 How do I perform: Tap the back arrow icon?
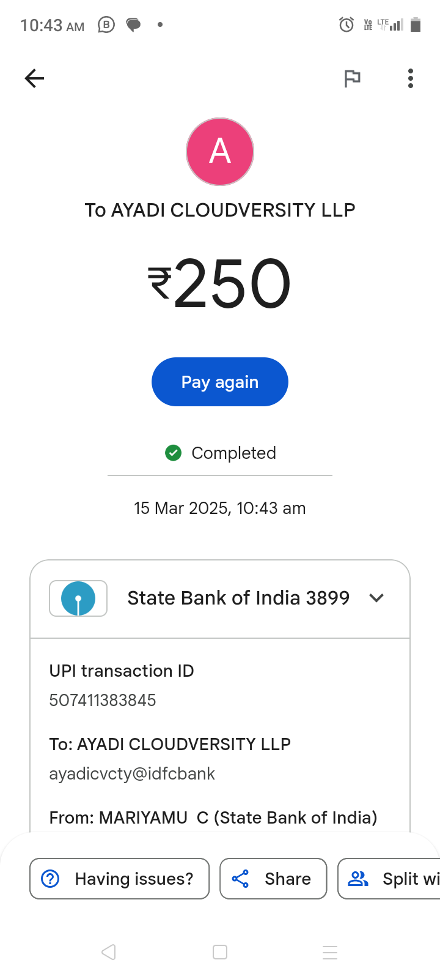tap(34, 78)
